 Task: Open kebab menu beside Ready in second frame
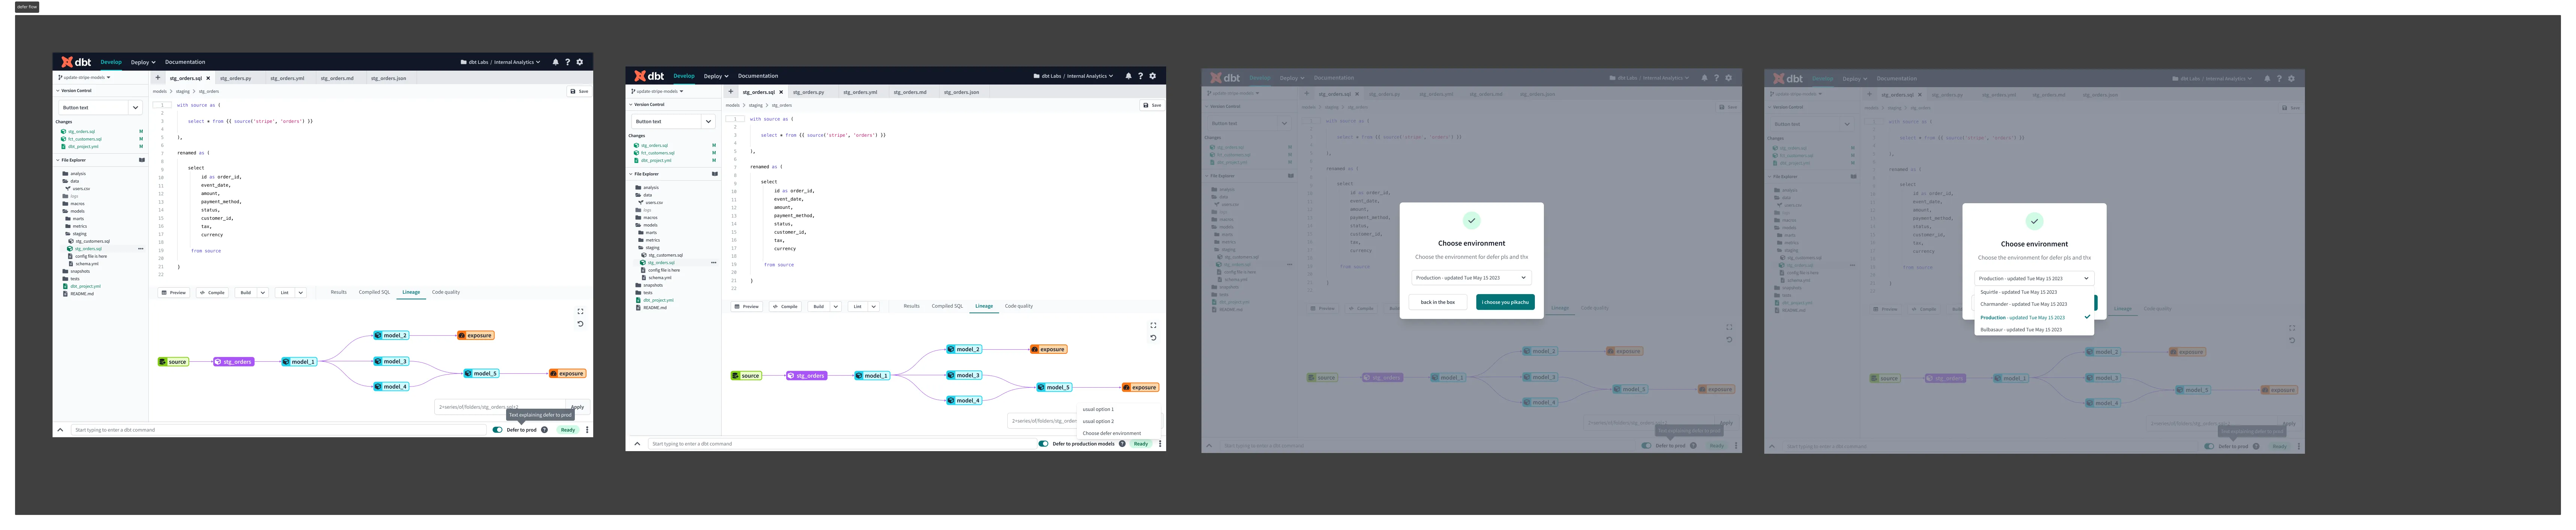click(1160, 444)
